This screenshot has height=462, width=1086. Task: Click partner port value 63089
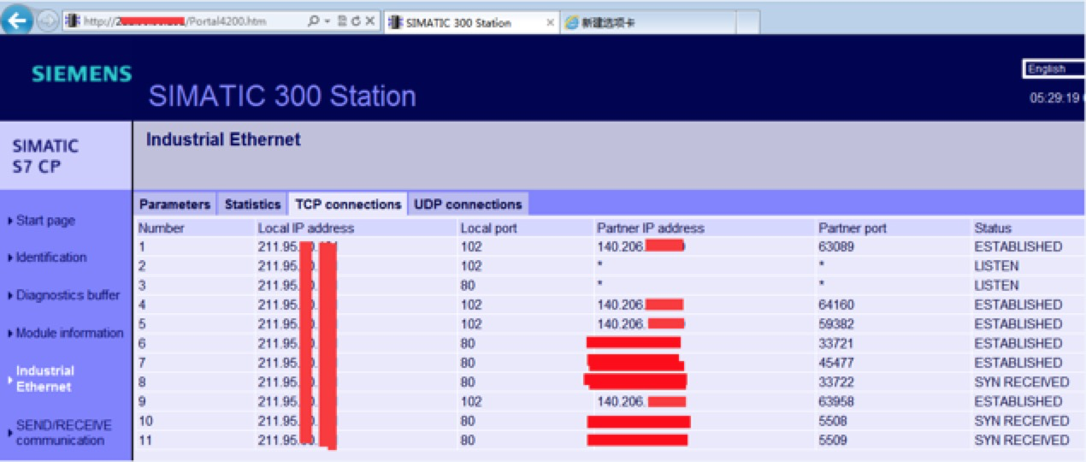point(836,247)
